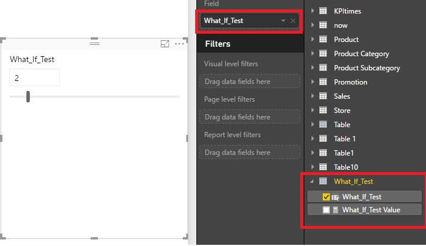Expand the now table
This screenshot has height=246, width=426.
coord(313,25)
